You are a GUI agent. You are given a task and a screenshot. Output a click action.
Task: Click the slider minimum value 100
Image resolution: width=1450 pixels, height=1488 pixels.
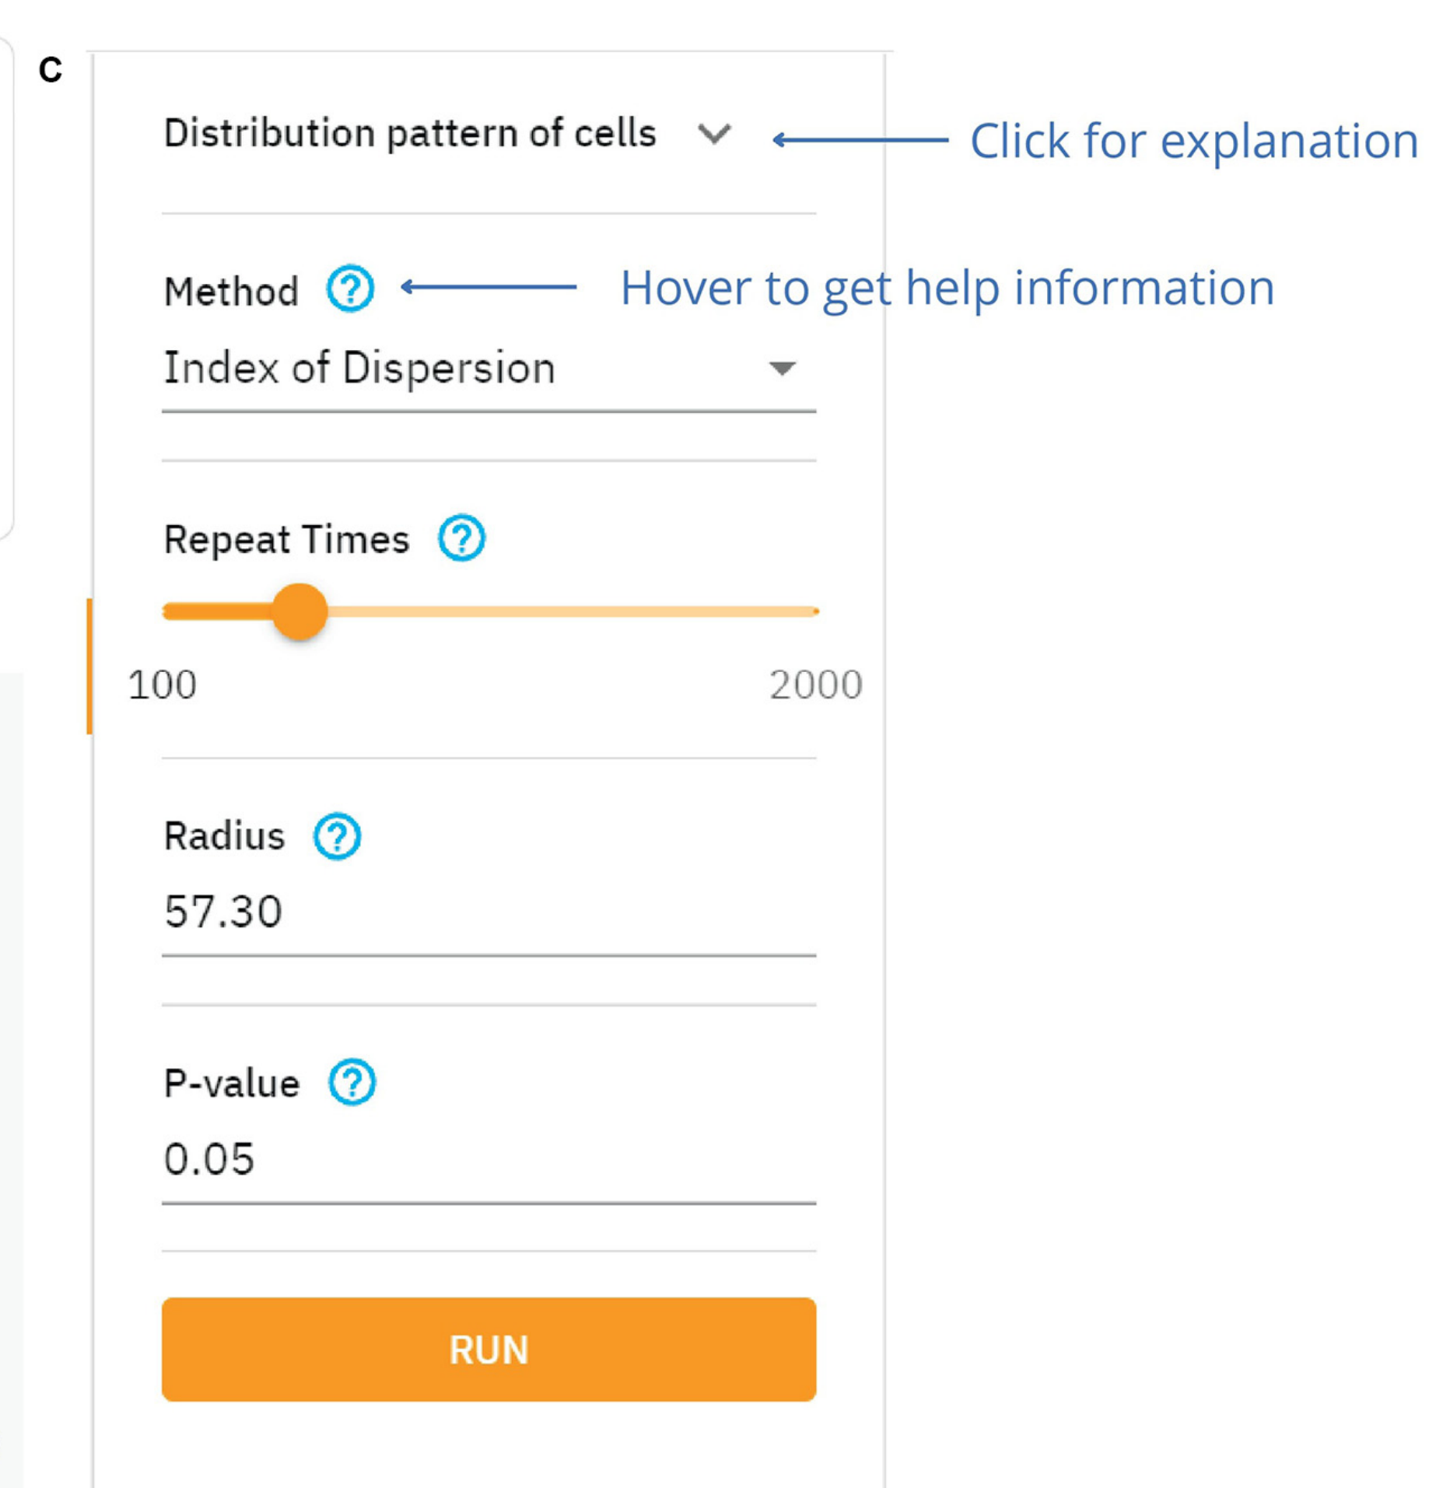click(x=162, y=685)
